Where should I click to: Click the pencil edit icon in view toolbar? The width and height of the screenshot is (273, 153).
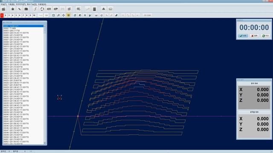click(x=116, y=15)
